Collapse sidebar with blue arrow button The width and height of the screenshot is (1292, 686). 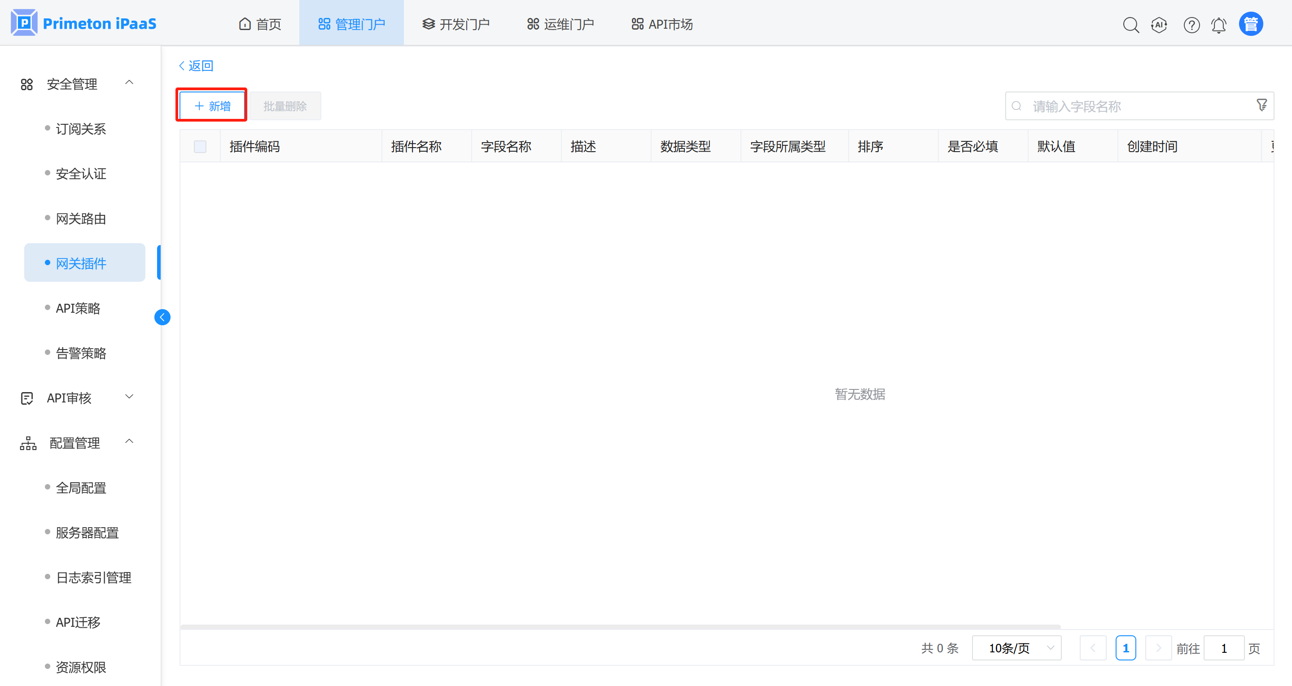pos(162,317)
